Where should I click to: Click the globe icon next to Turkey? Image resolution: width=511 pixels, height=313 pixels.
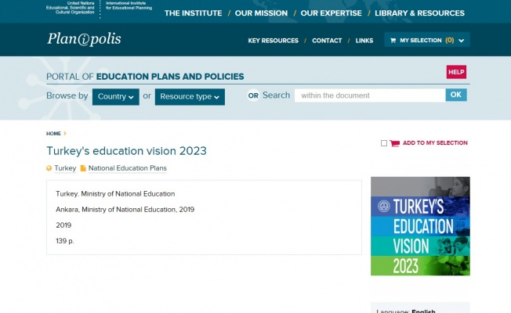pyautogui.click(x=49, y=168)
